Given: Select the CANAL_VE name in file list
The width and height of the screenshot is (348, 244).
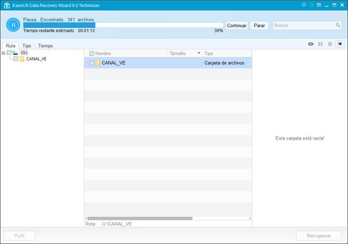Looking at the screenshot, I should tap(114, 63).
